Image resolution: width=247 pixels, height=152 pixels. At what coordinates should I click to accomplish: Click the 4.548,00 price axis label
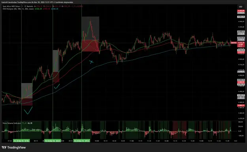[x=241, y=22]
